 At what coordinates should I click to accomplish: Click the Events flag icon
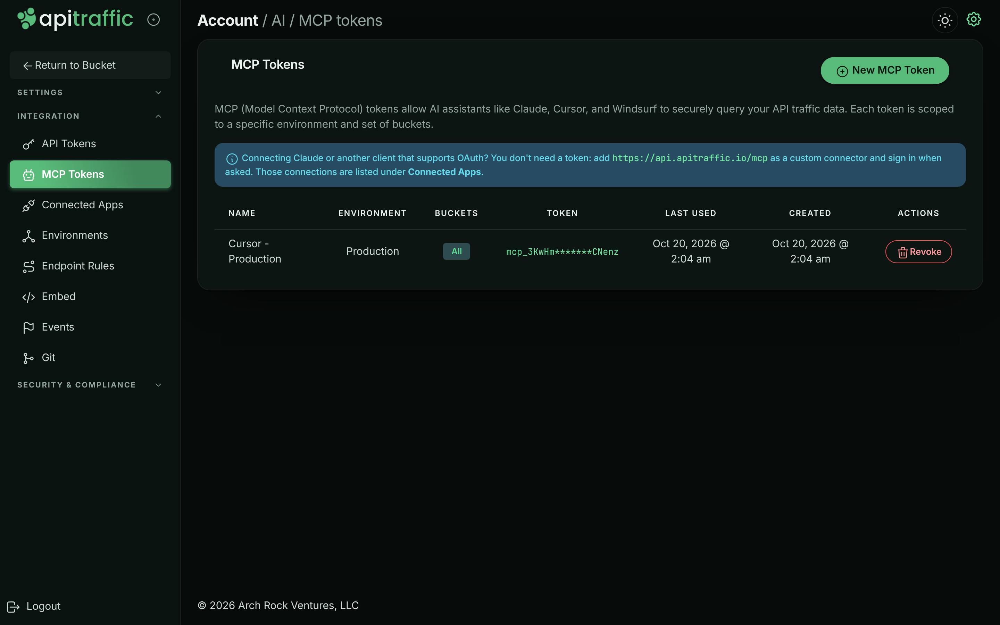(28, 327)
